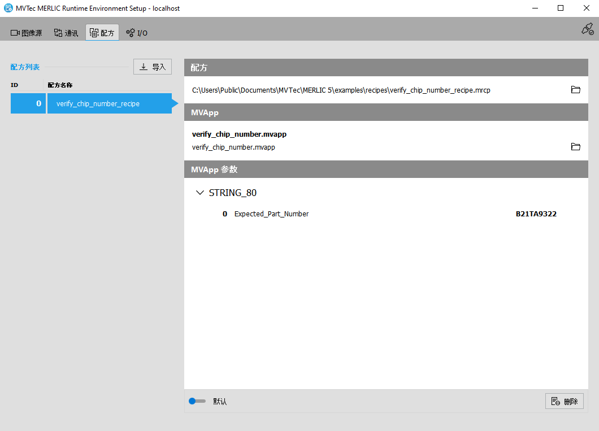
Task: Click the 删除 button
Action: [564, 401]
